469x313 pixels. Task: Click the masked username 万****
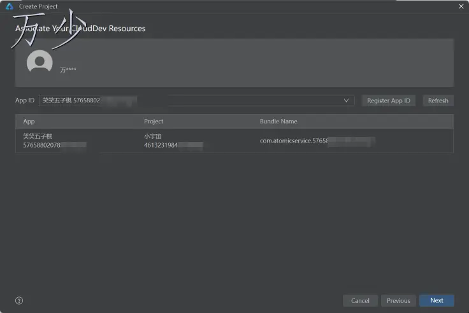[68, 70]
